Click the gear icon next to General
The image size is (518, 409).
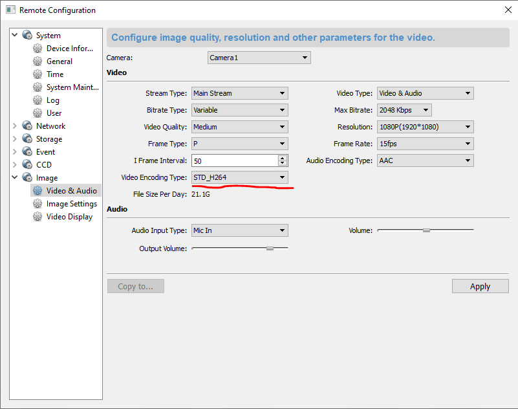38,61
